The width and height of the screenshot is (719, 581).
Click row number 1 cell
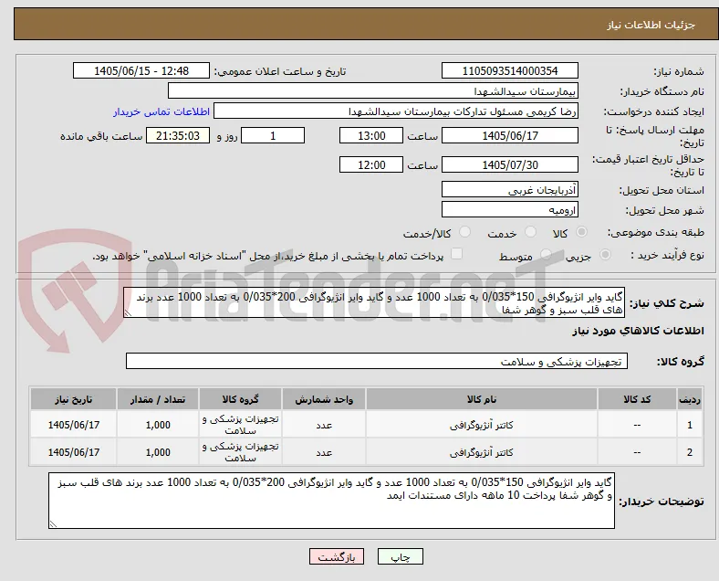689,425
